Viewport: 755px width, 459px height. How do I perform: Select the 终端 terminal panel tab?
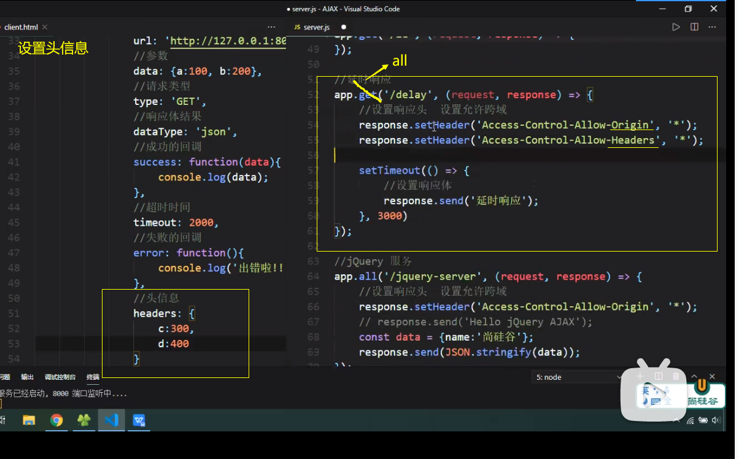(93, 377)
